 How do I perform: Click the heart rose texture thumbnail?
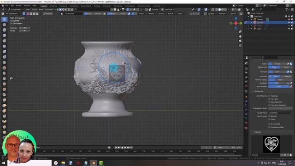pyautogui.click(x=271, y=144)
